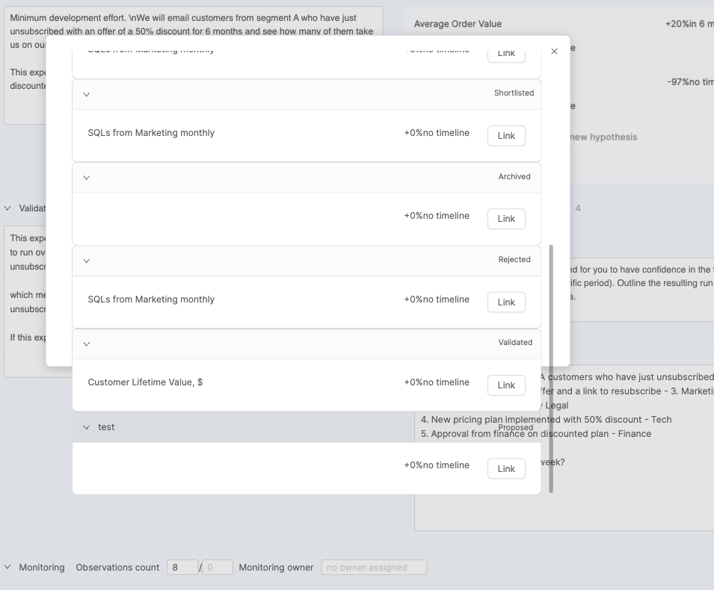Click Link for Customer Lifetime Value

506,385
